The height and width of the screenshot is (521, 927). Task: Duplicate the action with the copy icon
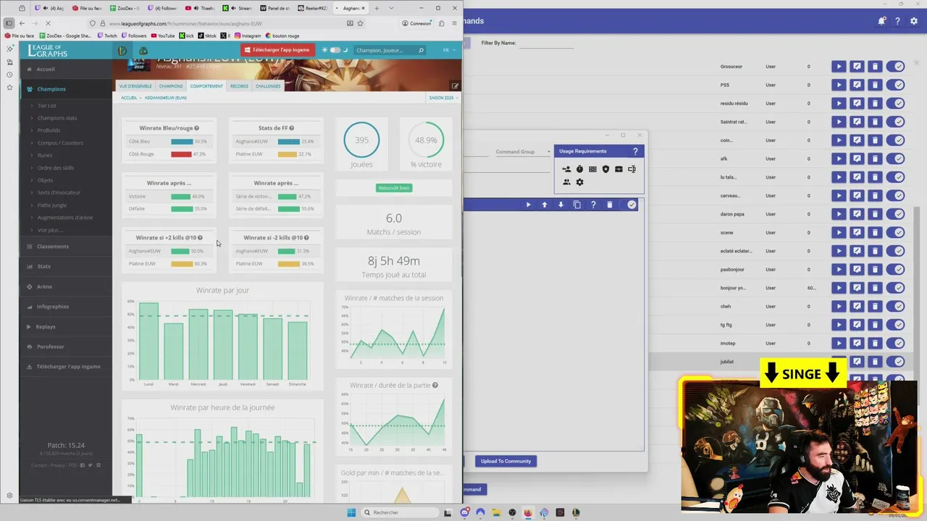[577, 205]
